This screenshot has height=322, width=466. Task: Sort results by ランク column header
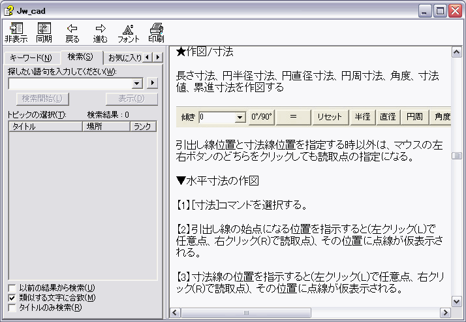click(x=143, y=126)
